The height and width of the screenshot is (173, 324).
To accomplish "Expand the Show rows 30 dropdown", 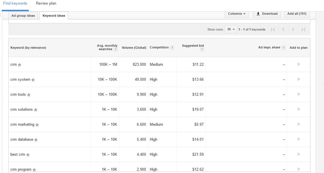I will (231, 29).
